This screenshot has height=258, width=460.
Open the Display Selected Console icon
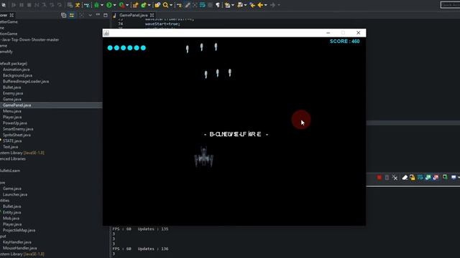tap(454, 177)
